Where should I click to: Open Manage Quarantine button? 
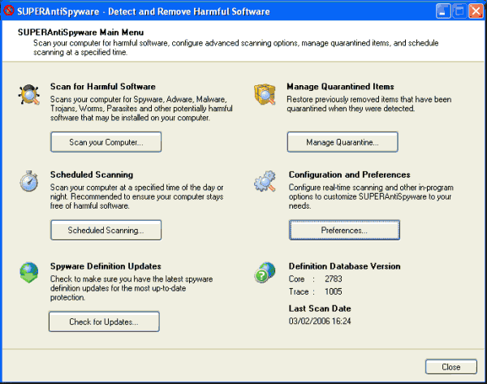coord(343,142)
